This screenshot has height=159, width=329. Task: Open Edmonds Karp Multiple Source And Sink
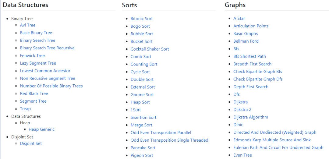[272, 140]
